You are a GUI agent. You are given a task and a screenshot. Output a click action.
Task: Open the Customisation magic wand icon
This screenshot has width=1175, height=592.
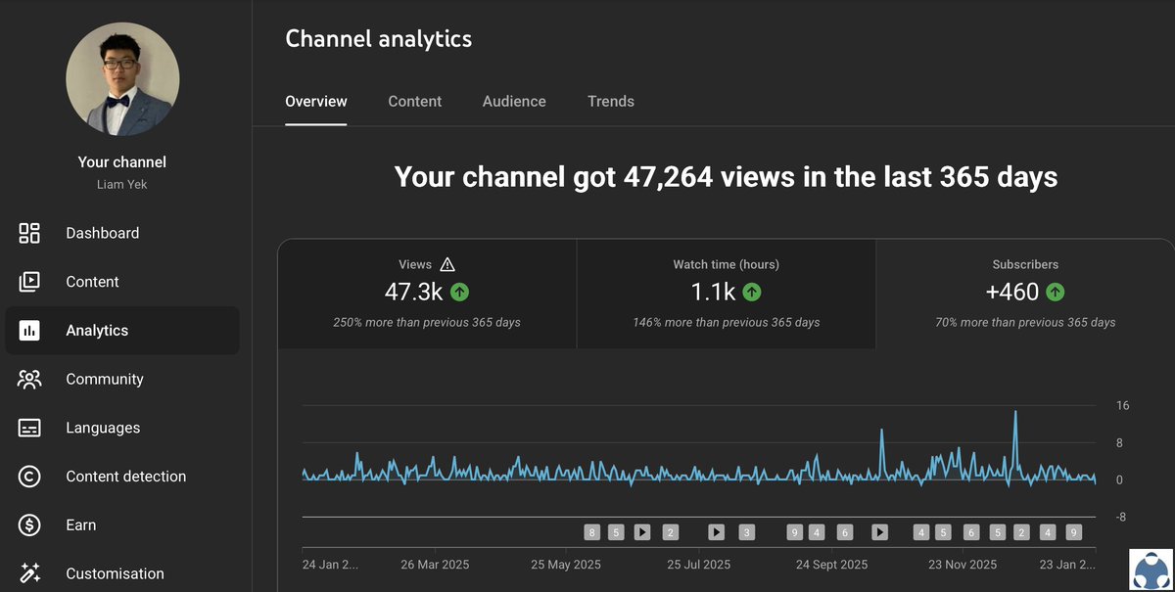[x=29, y=573]
